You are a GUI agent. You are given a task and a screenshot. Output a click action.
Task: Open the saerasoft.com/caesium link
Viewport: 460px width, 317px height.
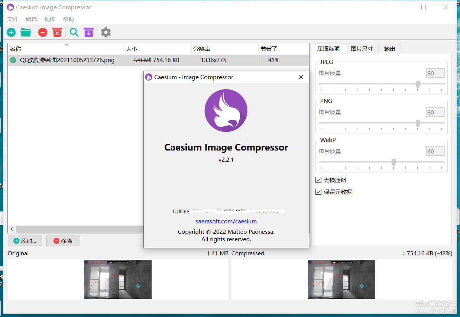pos(226,221)
